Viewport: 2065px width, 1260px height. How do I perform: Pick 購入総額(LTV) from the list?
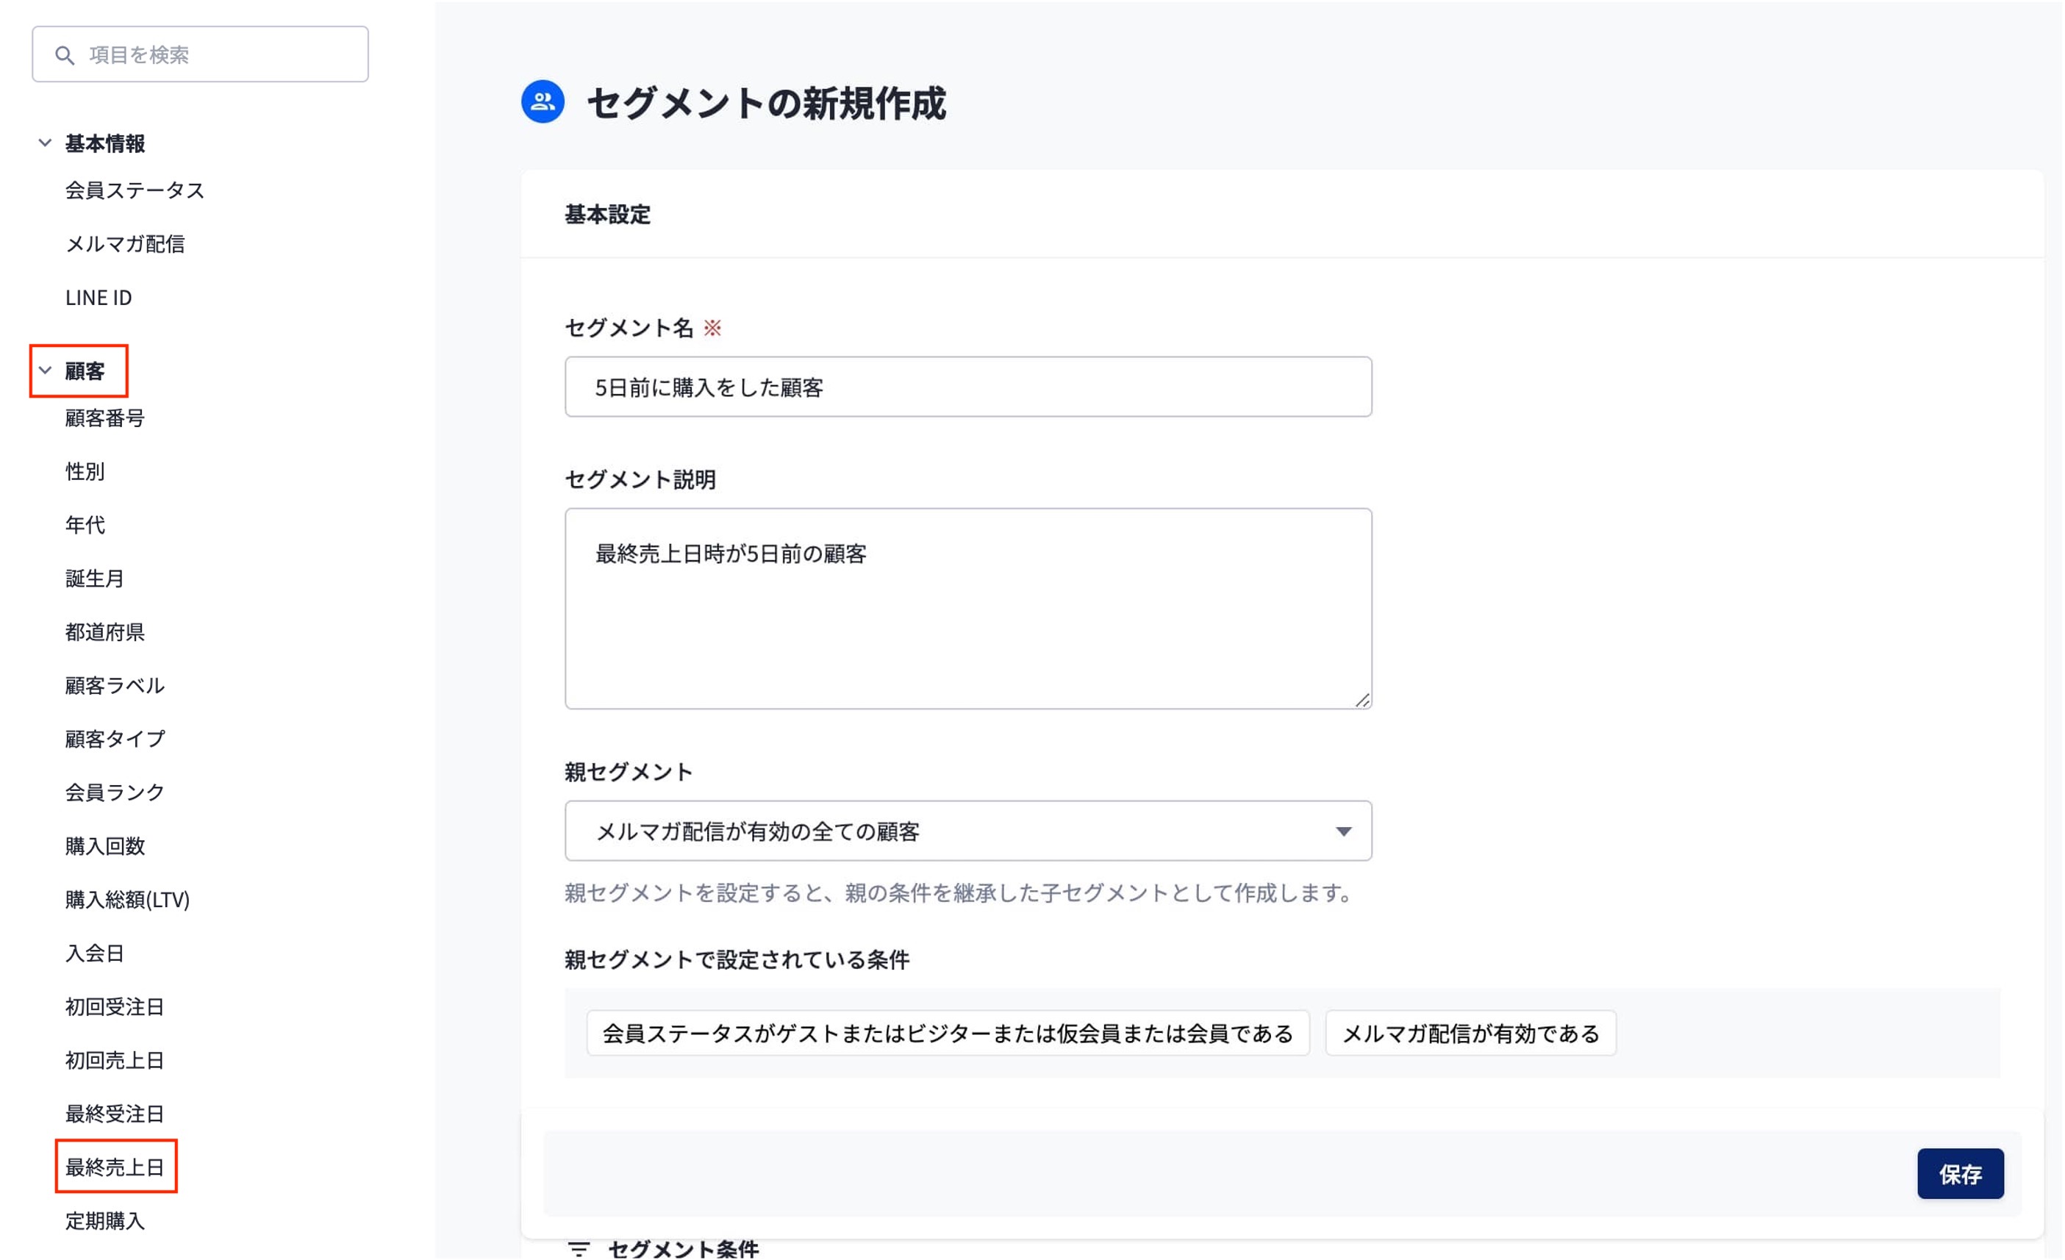[127, 900]
